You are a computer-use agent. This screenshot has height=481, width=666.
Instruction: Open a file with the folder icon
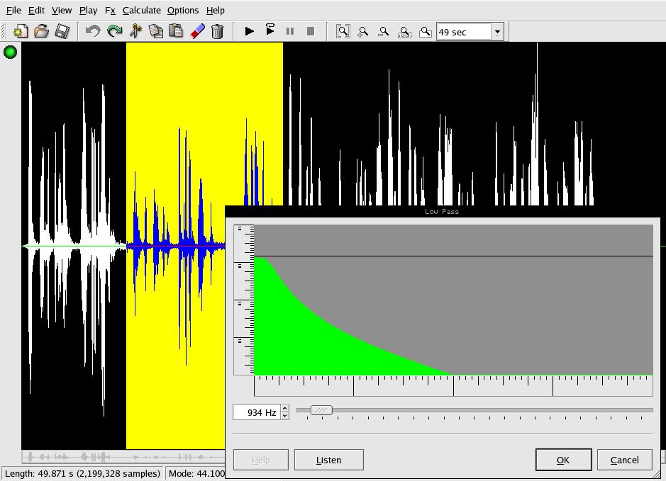tap(41, 31)
